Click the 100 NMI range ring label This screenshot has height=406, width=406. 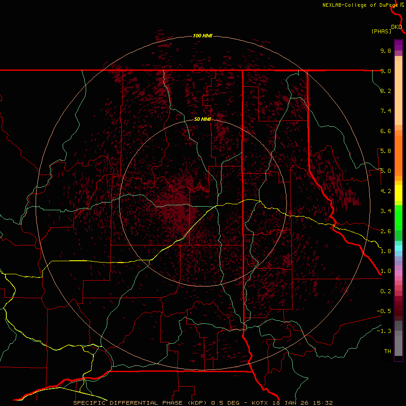[x=203, y=36]
